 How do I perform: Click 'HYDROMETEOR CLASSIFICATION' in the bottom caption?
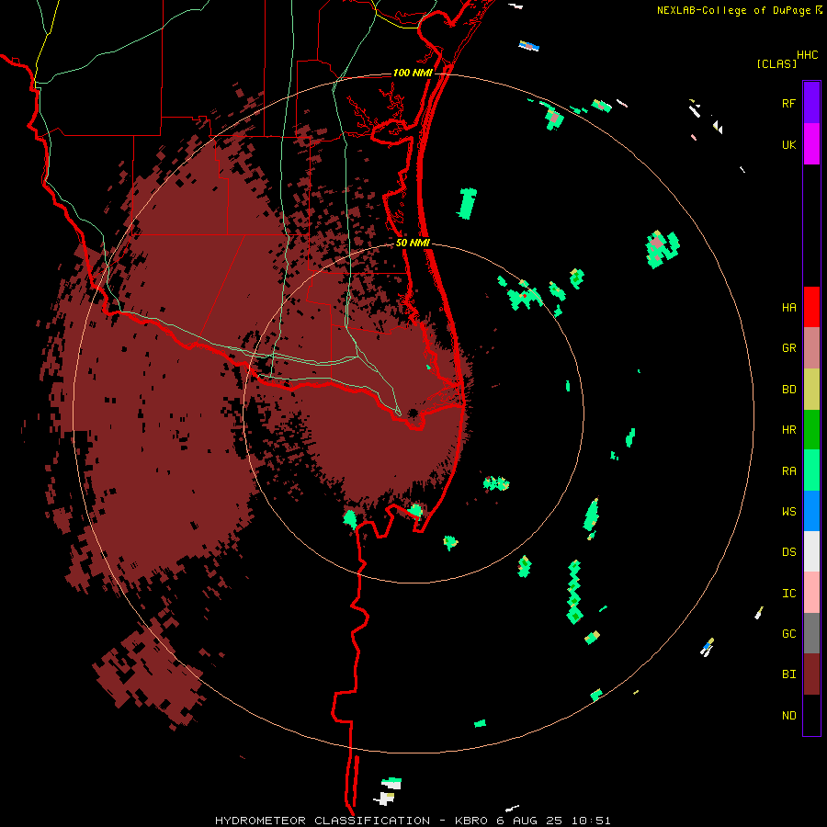[x=323, y=821]
